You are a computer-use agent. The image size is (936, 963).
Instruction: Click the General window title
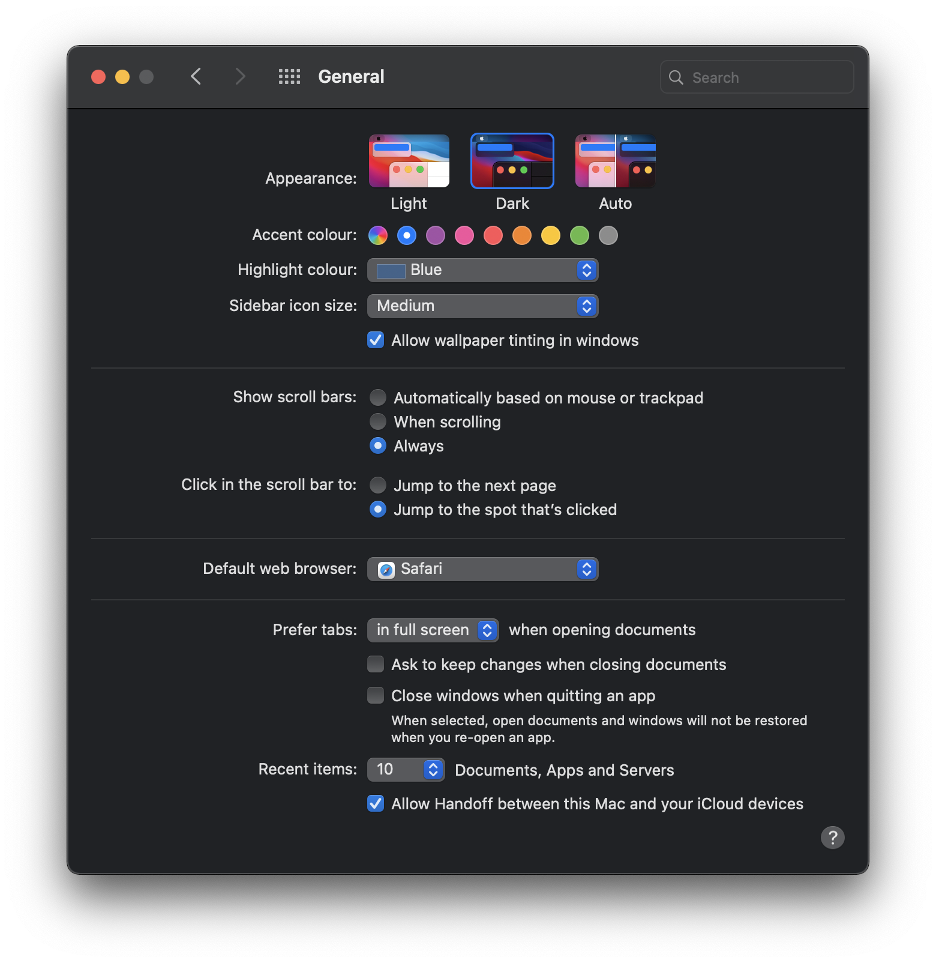tap(351, 77)
